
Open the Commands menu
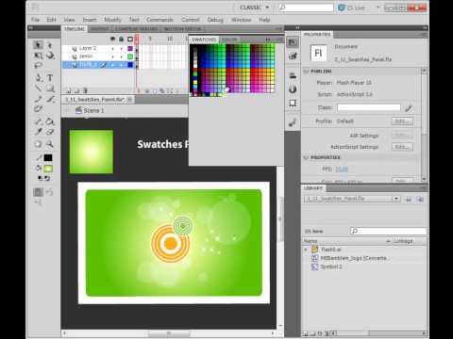point(159,20)
